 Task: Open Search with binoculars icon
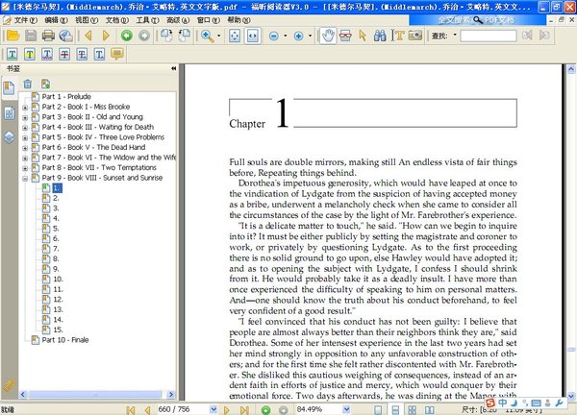(380, 36)
